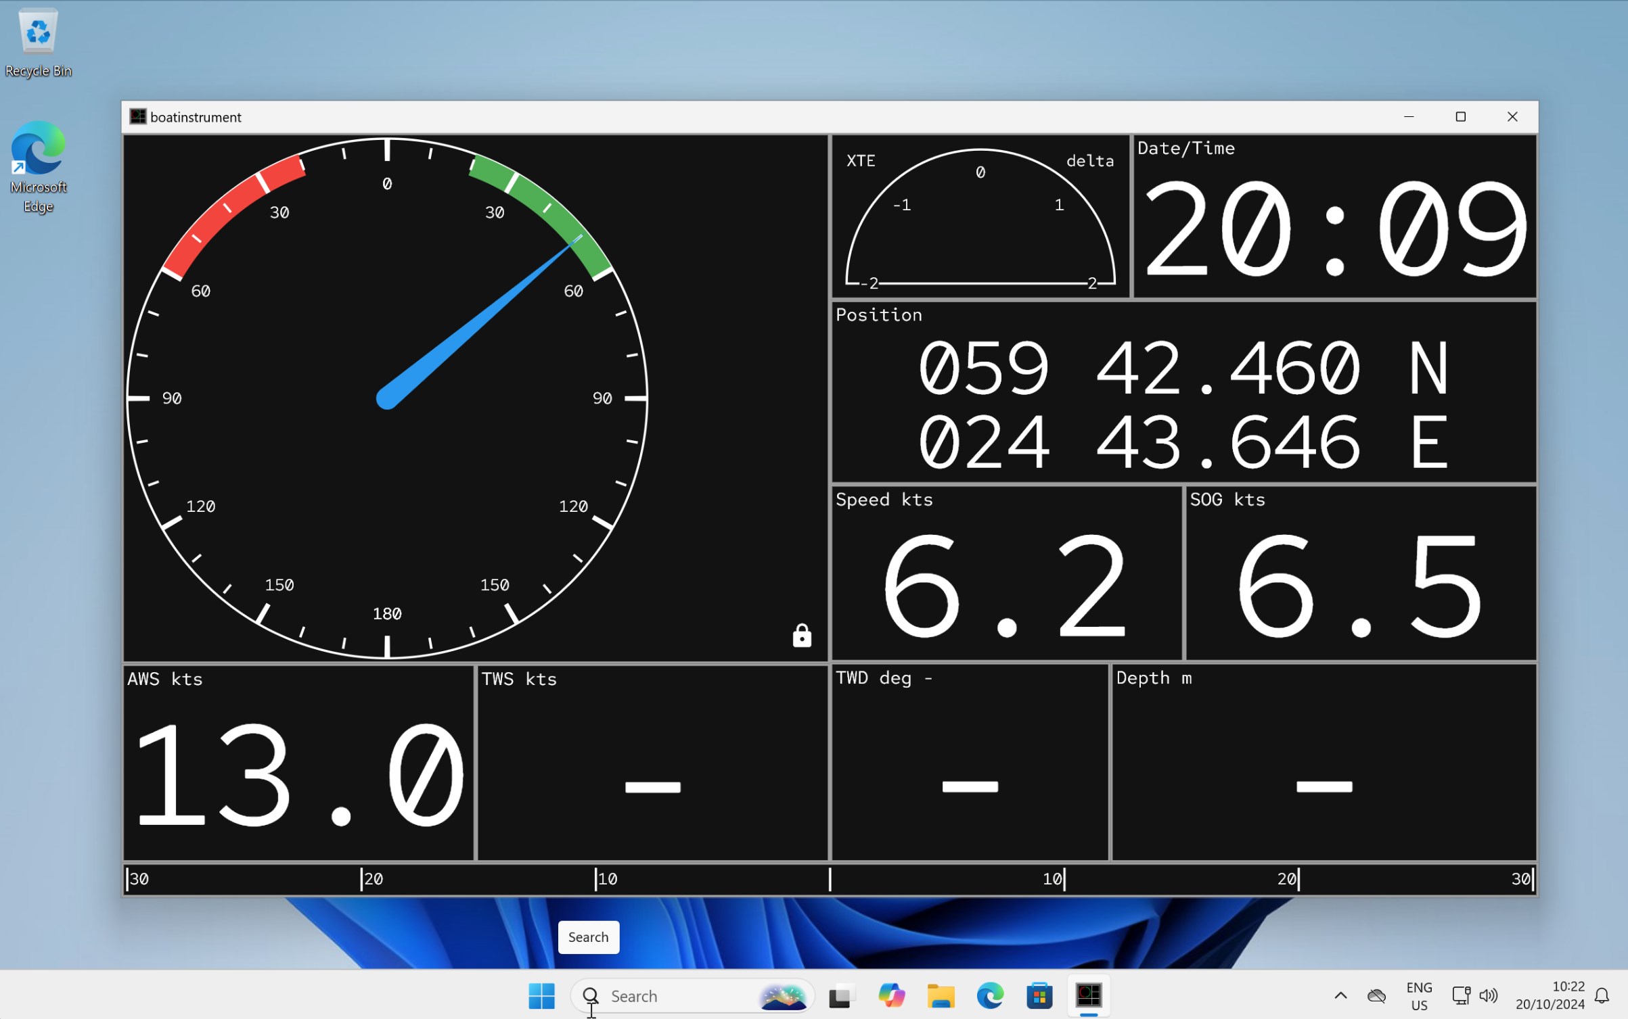Open the volume control in system tray
The width and height of the screenshot is (1628, 1019).
point(1488,995)
